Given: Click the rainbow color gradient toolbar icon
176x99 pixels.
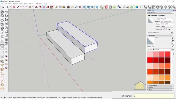Looking at the screenshot, I should click(137, 7).
